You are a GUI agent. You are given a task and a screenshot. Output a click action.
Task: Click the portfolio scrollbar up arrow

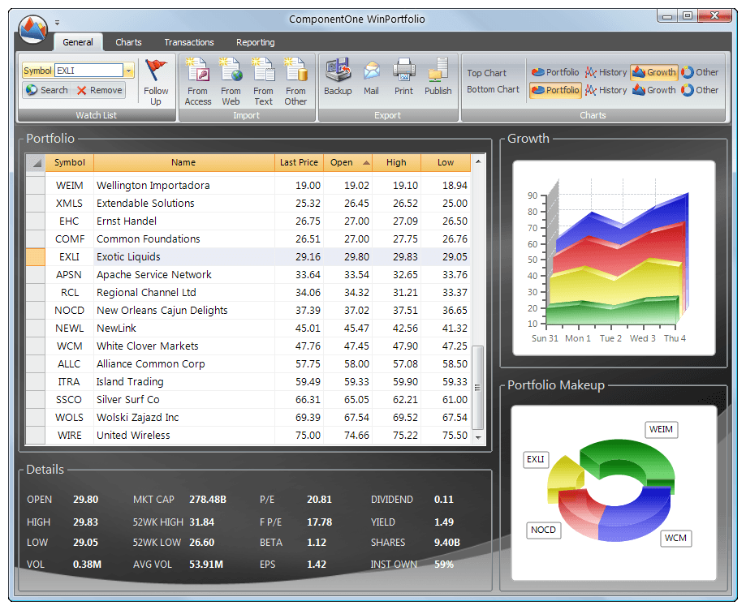coord(478,161)
